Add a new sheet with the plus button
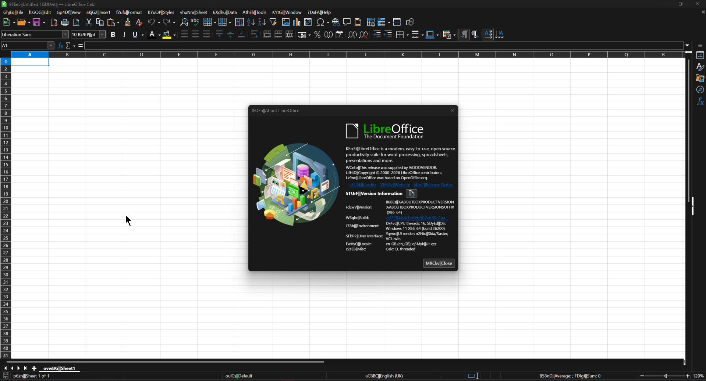 pyautogui.click(x=34, y=368)
